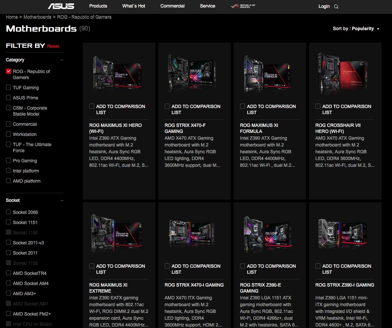Check the TUF Gaming filter
The image size is (392, 328).
[9, 87]
